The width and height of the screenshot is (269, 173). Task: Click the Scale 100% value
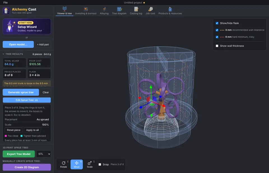coord(45,124)
